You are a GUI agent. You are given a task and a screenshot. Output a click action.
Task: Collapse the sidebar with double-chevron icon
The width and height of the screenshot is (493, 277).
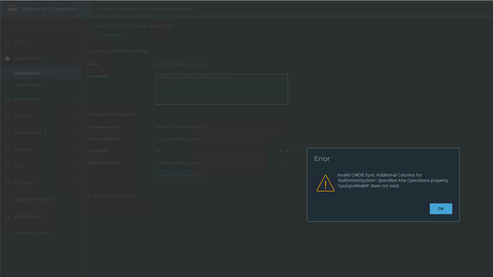pos(74,24)
